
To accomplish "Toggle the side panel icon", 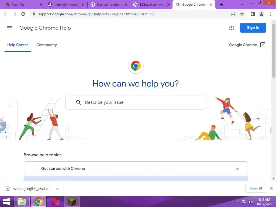I will pyautogui.click(x=253, y=14).
